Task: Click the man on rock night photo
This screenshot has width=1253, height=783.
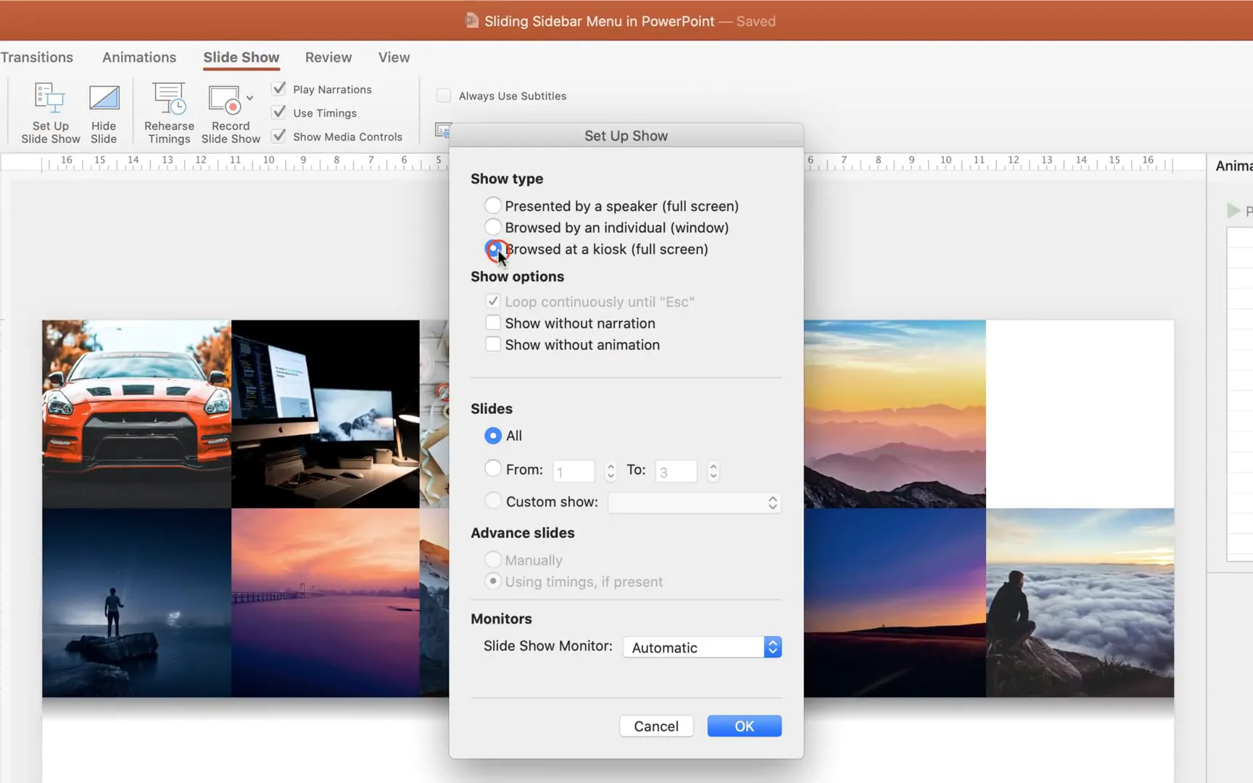Action: 136,602
